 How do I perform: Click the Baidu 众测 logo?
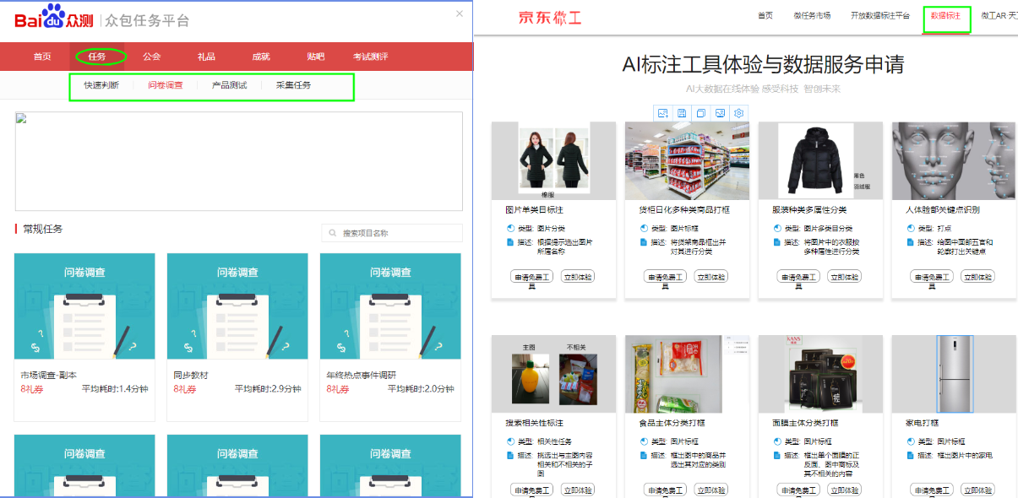pyautogui.click(x=53, y=18)
